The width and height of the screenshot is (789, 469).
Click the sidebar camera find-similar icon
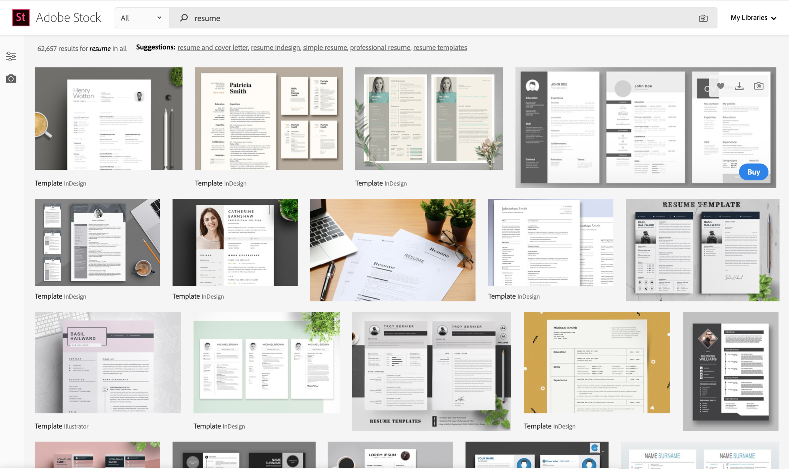tap(11, 79)
